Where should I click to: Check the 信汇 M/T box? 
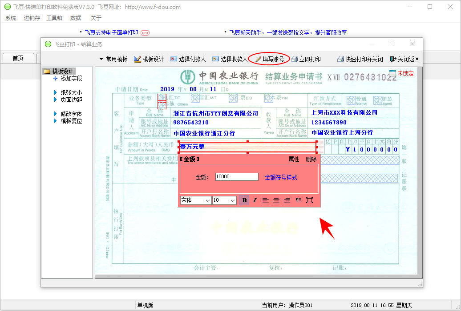tap(195, 98)
